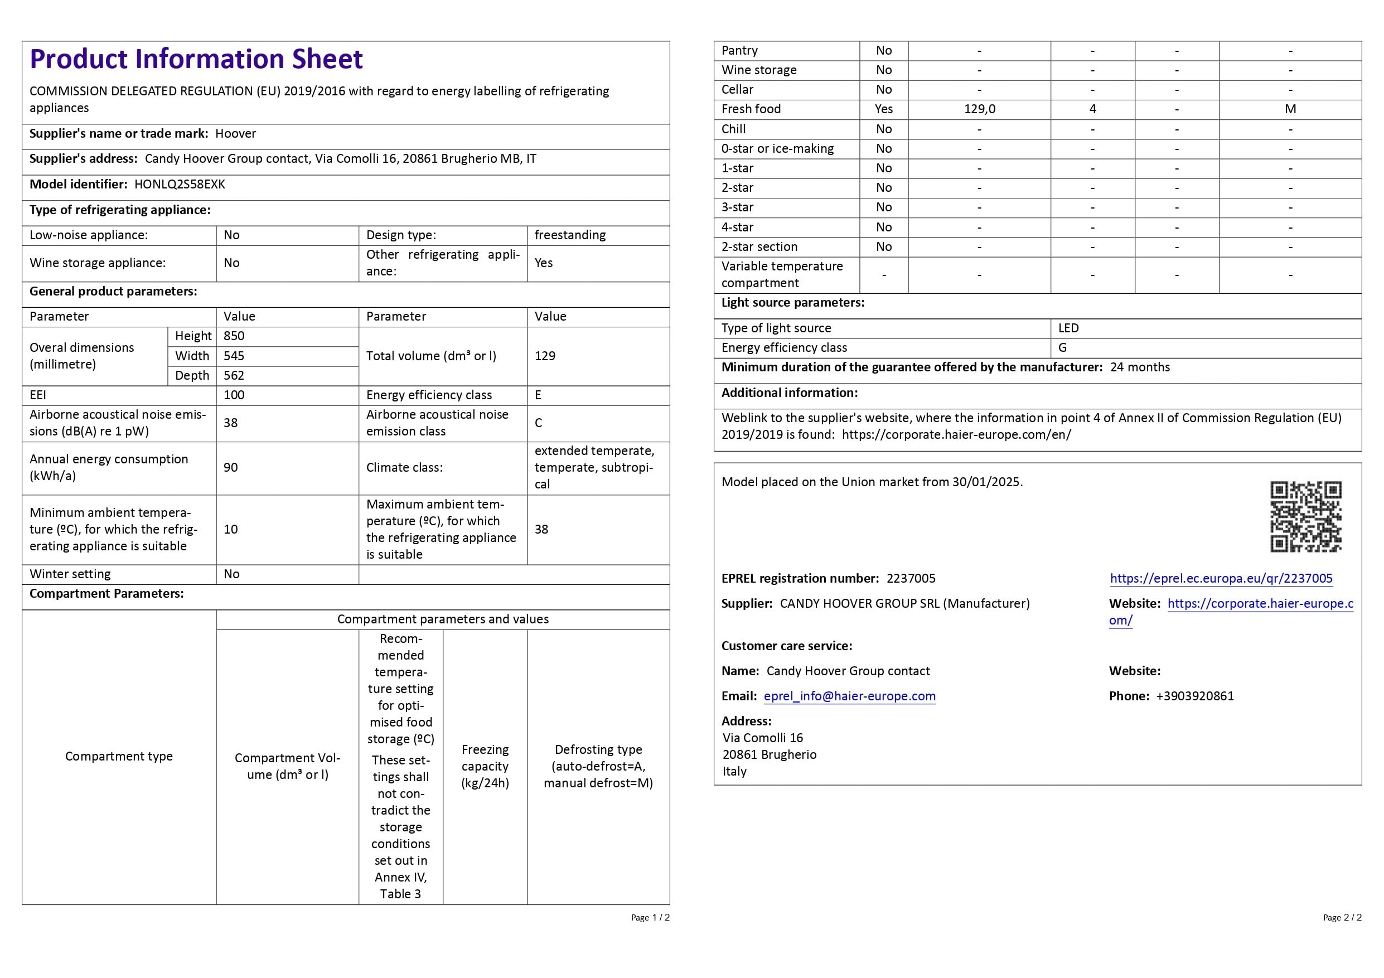Image resolution: width=1384 pixels, height=978 pixels.
Task: Click the Page 1 / 2 footer
Action: click(650, 917)
